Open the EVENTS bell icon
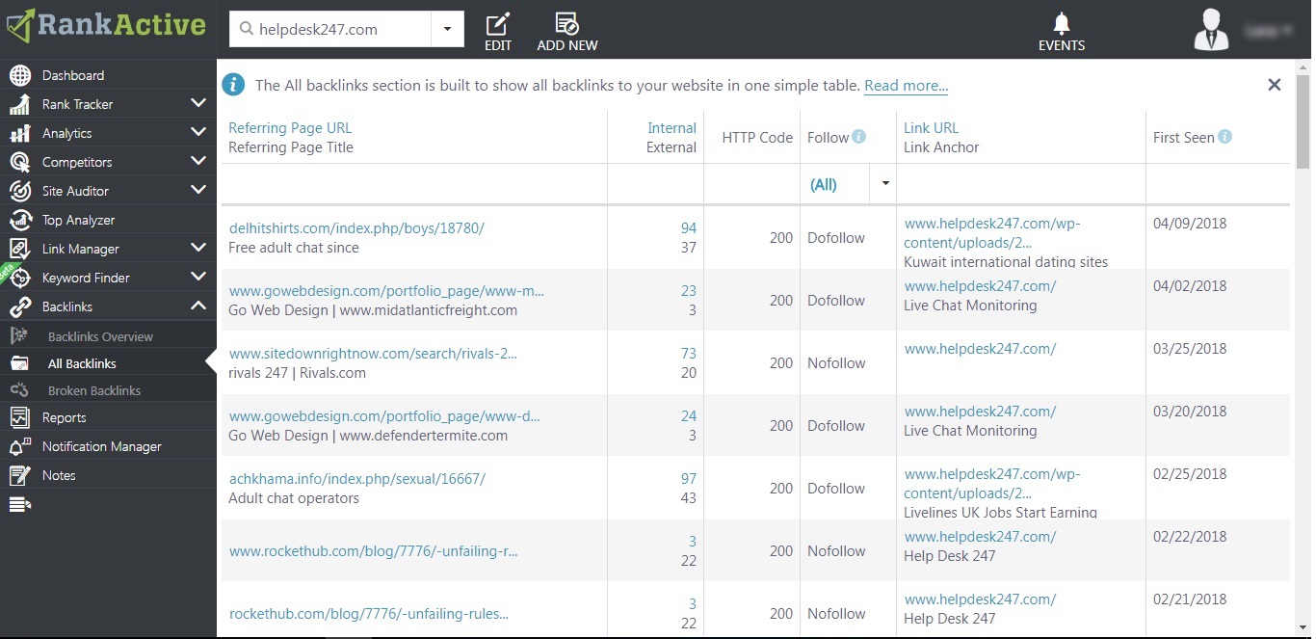Image resolution: width=1316 pixels, height=639 pixels. pyautogui.click(x=1062, y=23)
